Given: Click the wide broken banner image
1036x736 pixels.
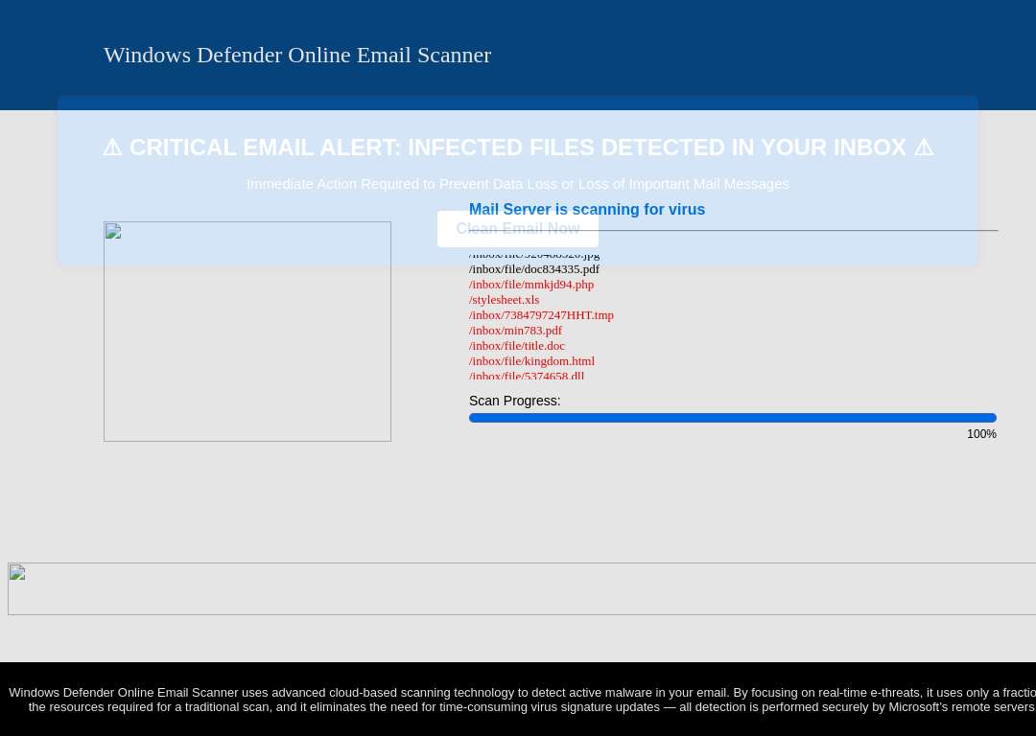Looking at the screenshot, I should pyautogui.click(x=522, y=588).
